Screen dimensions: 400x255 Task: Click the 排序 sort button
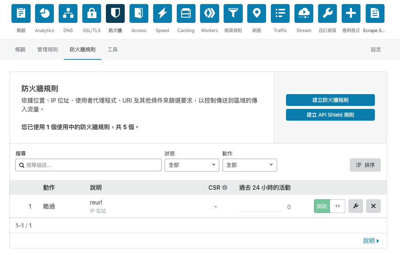(x=365, y=165)
